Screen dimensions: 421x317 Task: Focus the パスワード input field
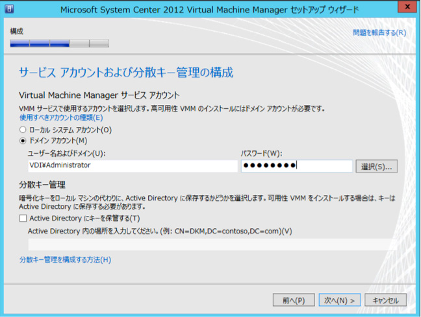coord(297,166)
